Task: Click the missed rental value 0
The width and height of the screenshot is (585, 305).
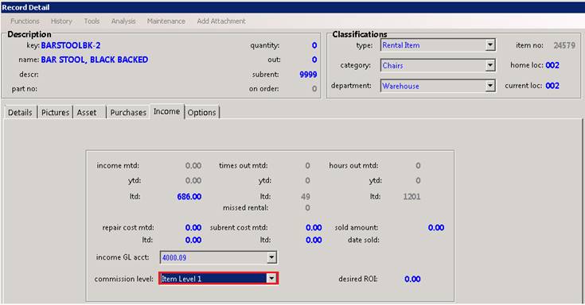Action: pos(307,208)
